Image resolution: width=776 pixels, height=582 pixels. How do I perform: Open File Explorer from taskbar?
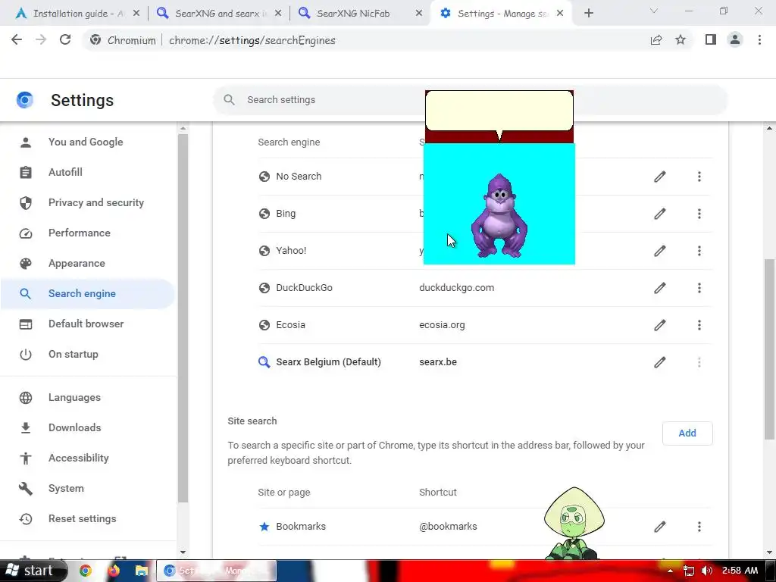pos(142,571)
